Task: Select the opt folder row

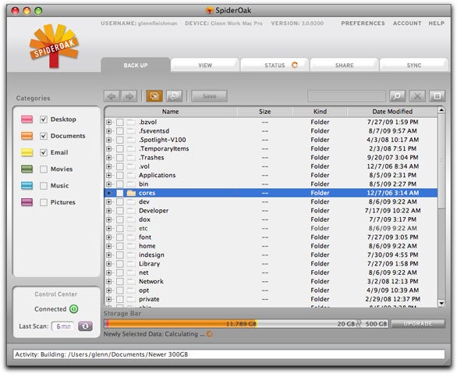Action: click(x=271, y=290)
